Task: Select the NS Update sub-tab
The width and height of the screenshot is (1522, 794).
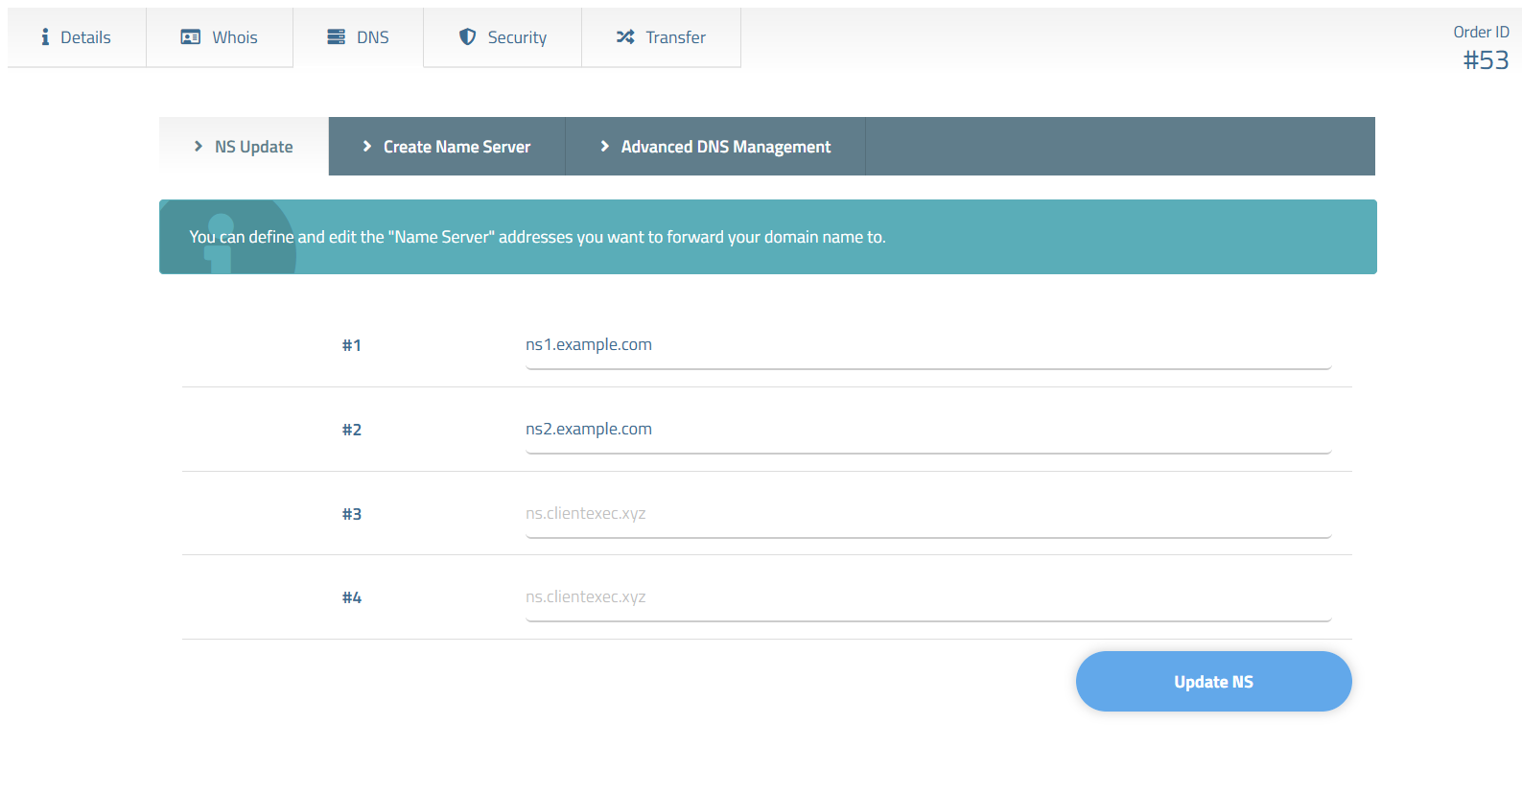Action: point(244,147)
